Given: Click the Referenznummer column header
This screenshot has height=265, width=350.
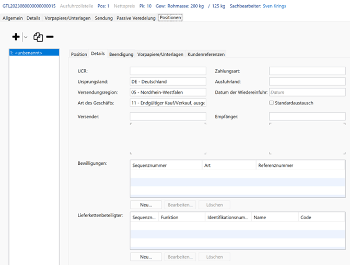Looking at the screenshot, I should [300, 165].
